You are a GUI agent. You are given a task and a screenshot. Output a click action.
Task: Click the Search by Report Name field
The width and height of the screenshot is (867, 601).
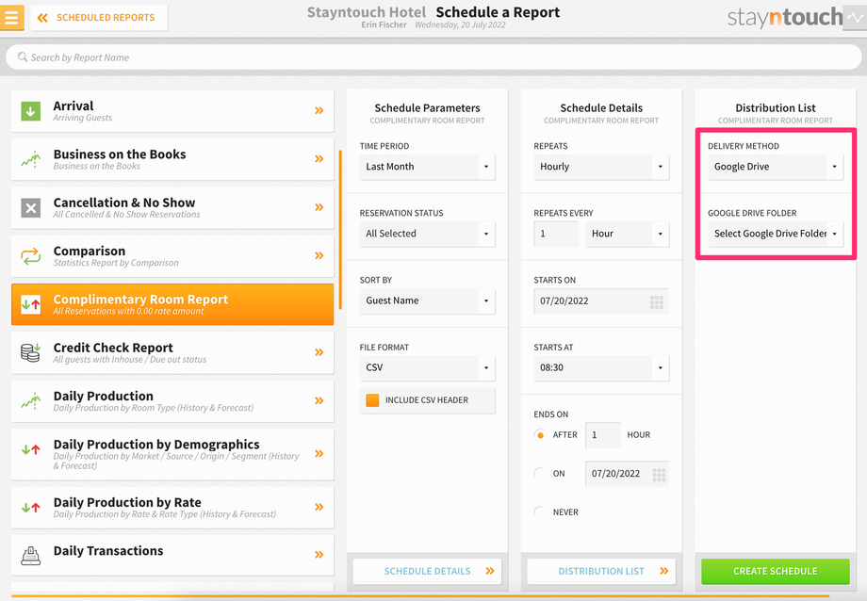pos(433,57)
